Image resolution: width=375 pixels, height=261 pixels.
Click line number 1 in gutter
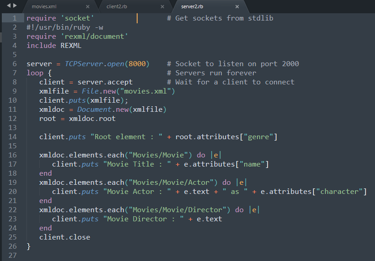click(x=15, y=18)
